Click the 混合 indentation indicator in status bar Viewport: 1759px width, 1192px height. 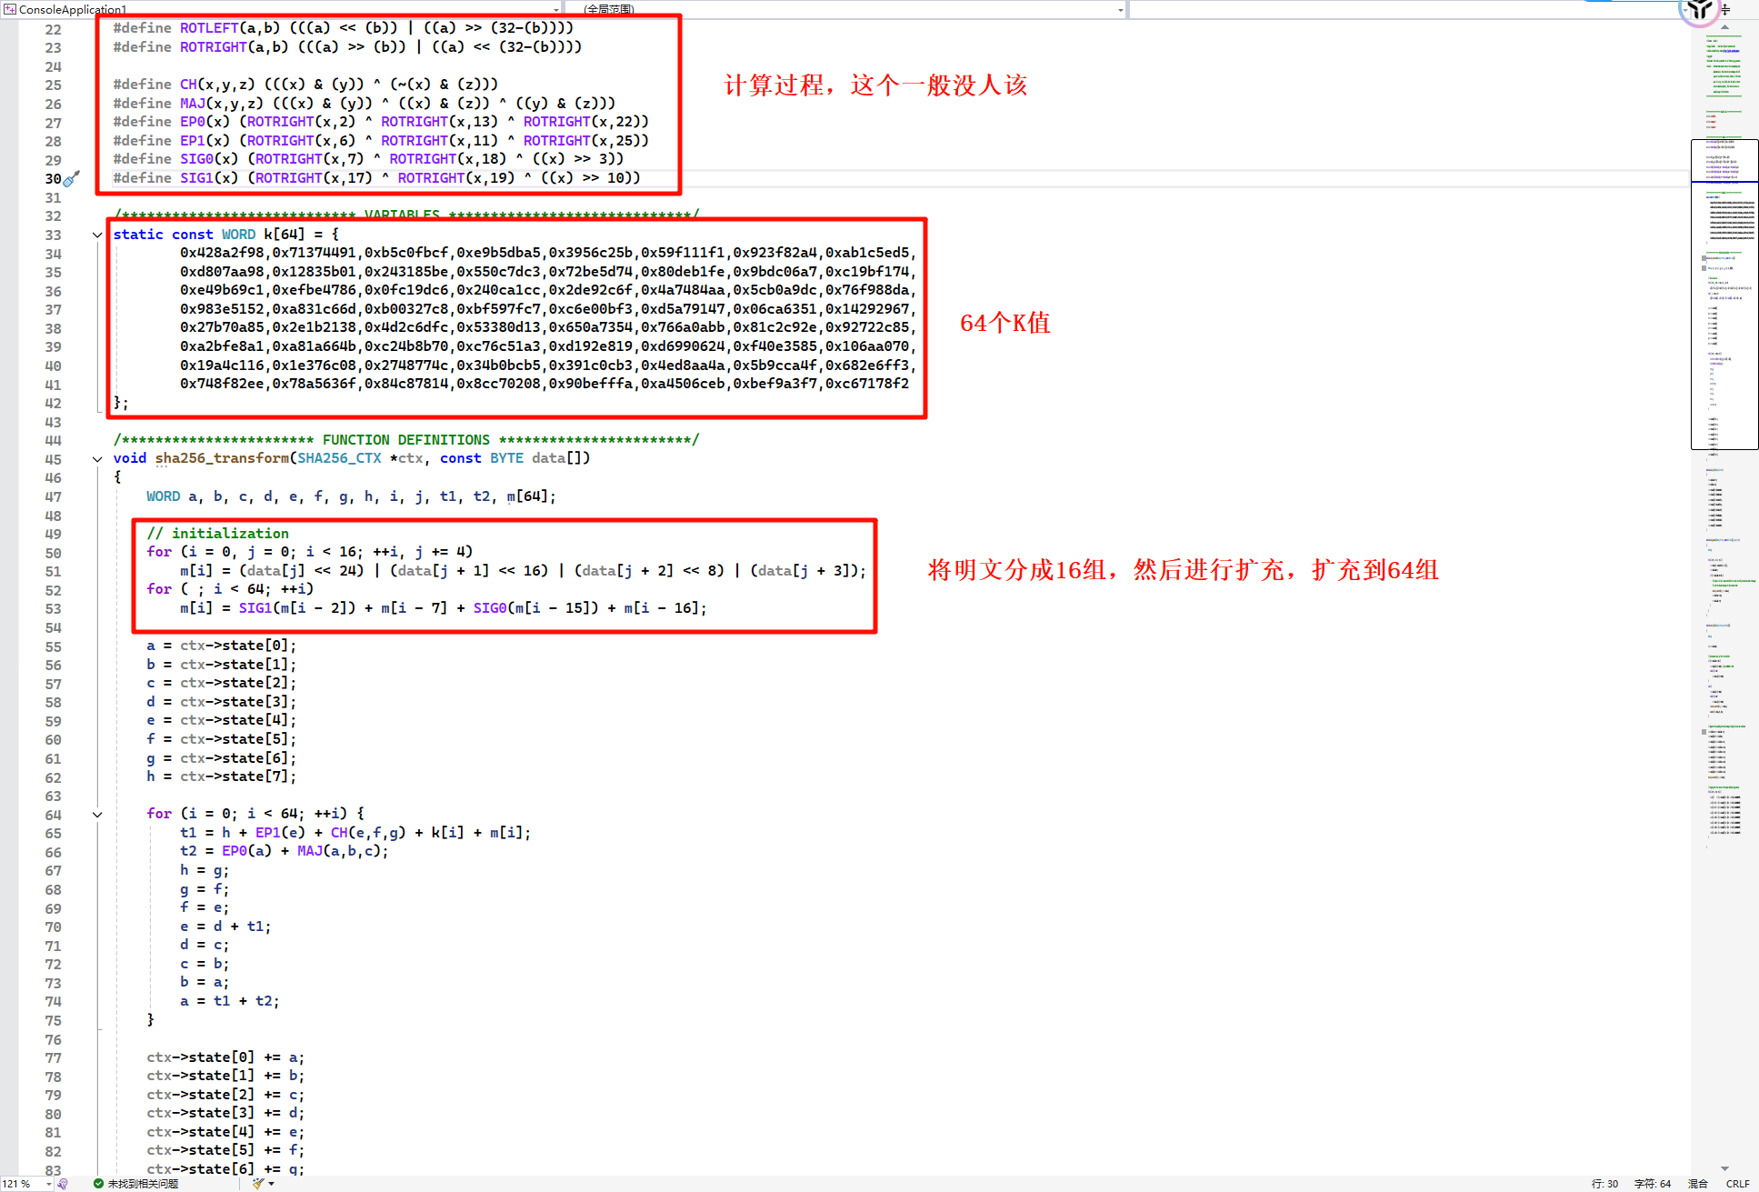pos(1697,1183)
